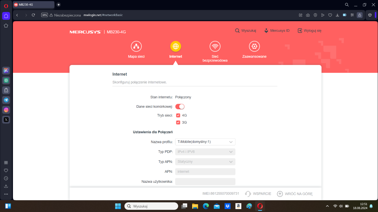Open File Explorer from taskbar
The height and width of the screenshot is (212, 378).
coord(195,206)
